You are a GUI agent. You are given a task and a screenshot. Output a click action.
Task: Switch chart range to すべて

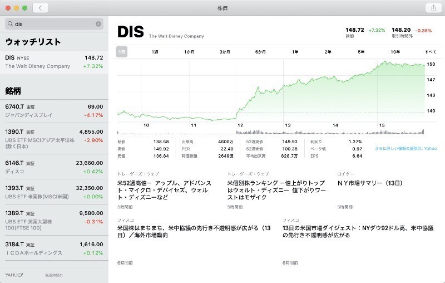[431, 52]
